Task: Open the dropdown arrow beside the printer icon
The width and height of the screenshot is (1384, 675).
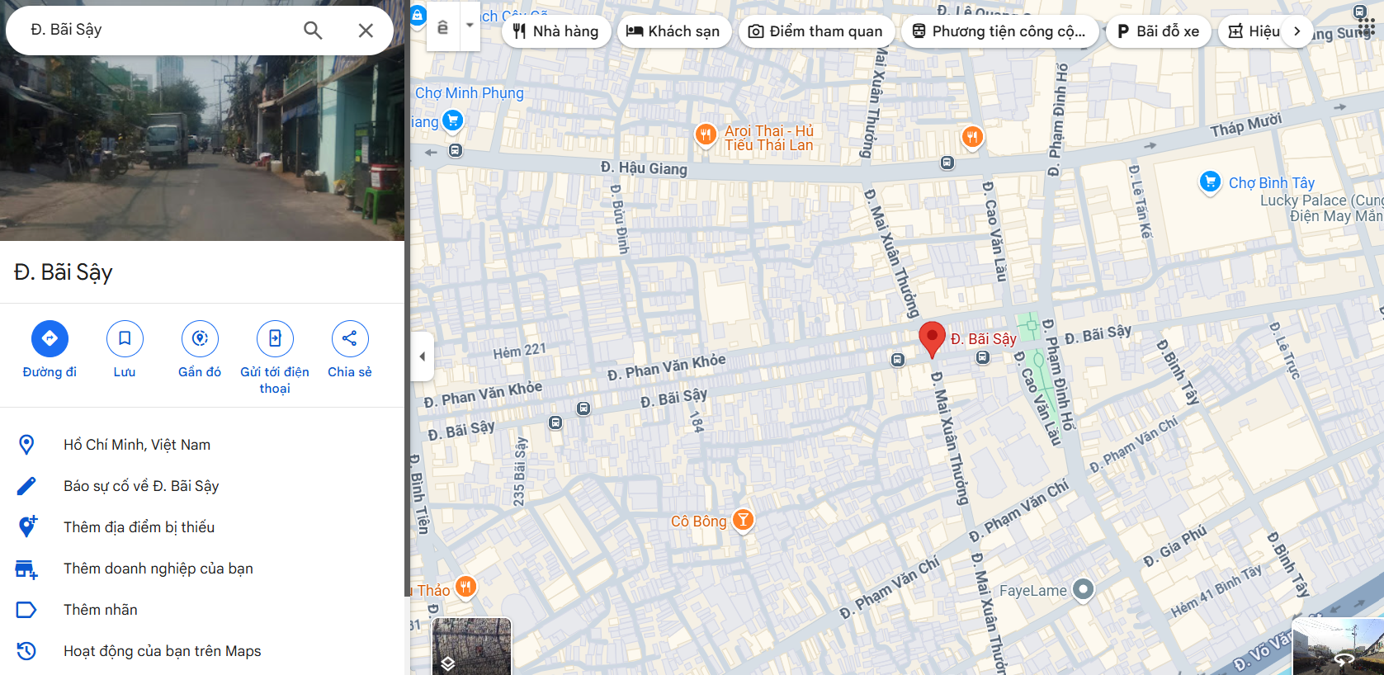Action: click(x=470, y=26)
